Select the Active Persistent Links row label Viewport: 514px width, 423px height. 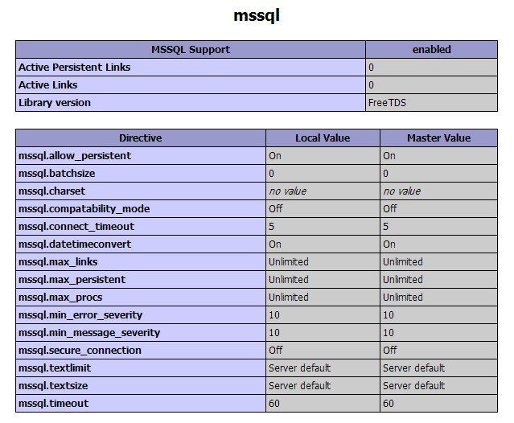click(75, 68)
